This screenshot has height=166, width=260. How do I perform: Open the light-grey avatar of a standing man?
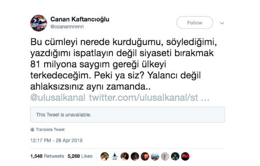click(165, 156)
